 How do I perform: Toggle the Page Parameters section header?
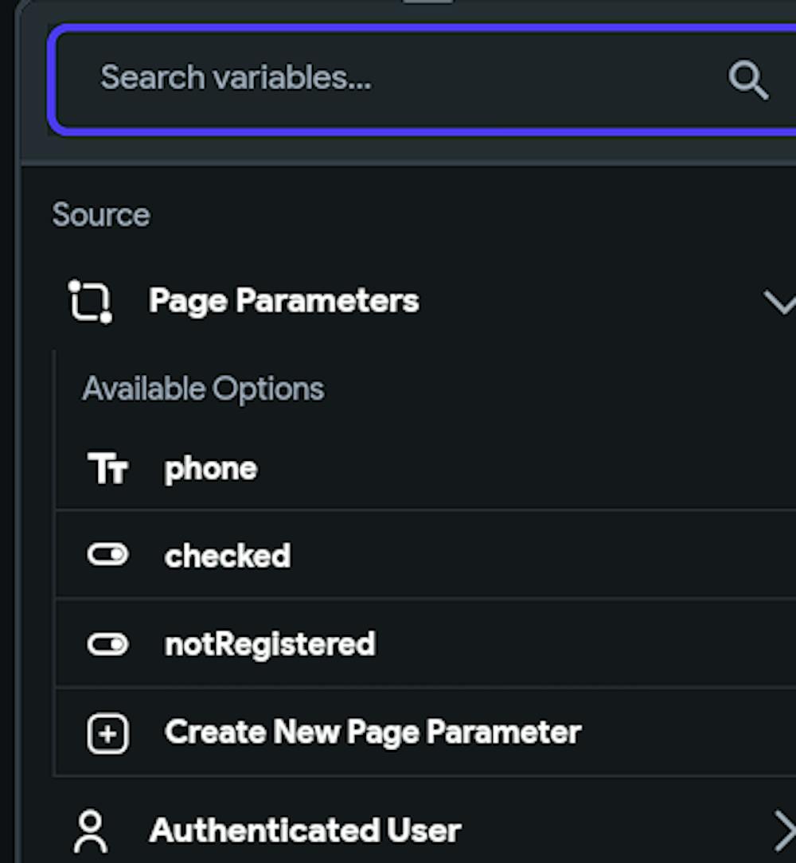point(283,302)
